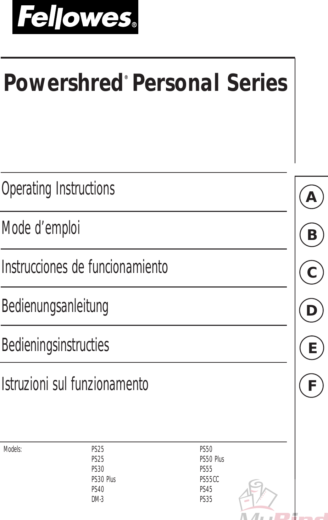328x520 pixels.
Task: Click the Models: label
Action: coord(13,449)
